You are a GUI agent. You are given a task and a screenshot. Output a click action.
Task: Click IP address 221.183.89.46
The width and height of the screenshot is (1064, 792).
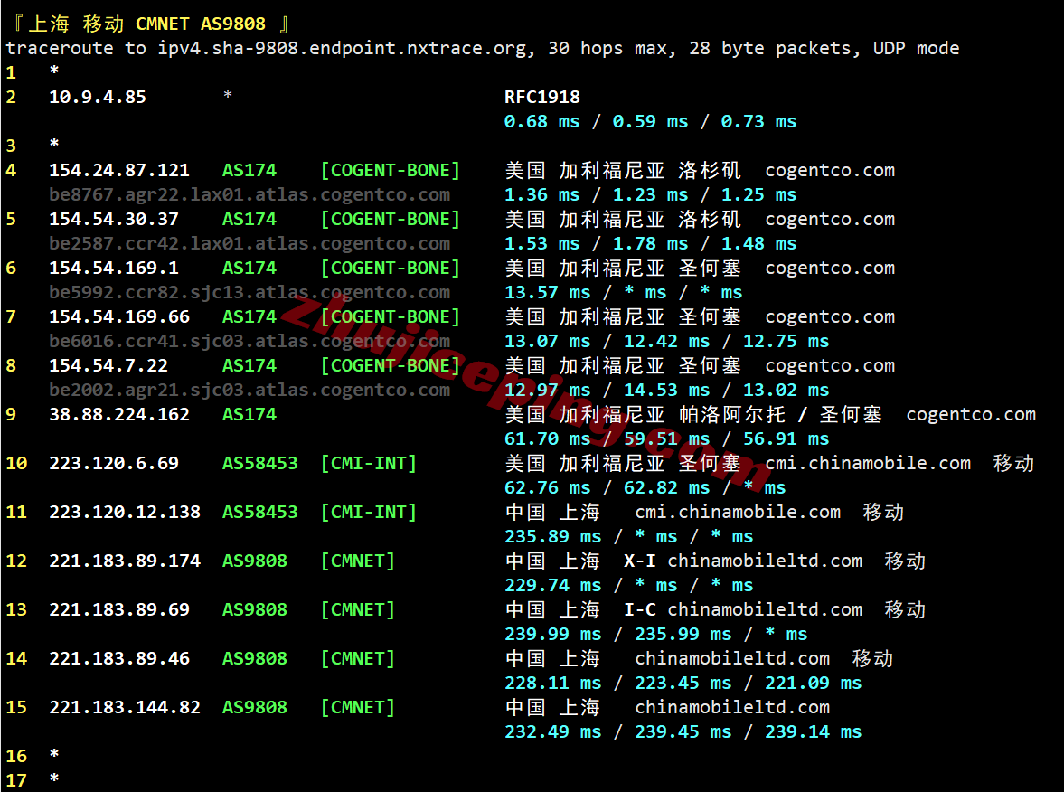[x=119, y=659]
